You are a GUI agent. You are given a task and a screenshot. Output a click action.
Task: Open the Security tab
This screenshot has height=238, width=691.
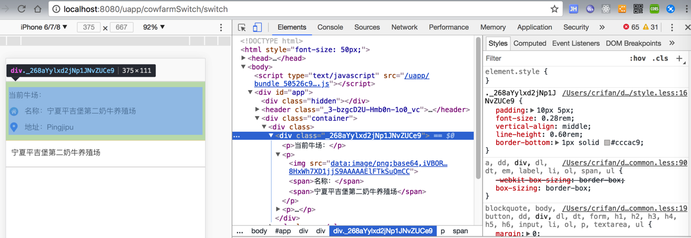tap(576, 27)
